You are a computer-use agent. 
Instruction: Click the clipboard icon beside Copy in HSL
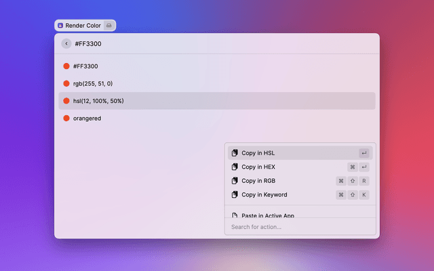pyautogui.click(x=235, y=153)
